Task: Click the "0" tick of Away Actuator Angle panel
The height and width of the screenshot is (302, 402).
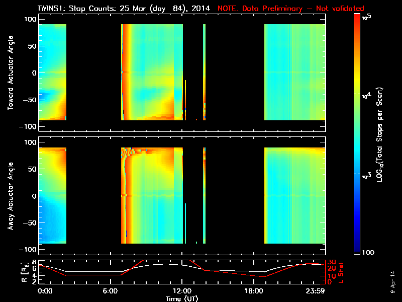Action: [35, 196]
